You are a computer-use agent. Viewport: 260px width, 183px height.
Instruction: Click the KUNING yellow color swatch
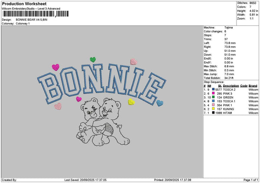tap(213, 109)
